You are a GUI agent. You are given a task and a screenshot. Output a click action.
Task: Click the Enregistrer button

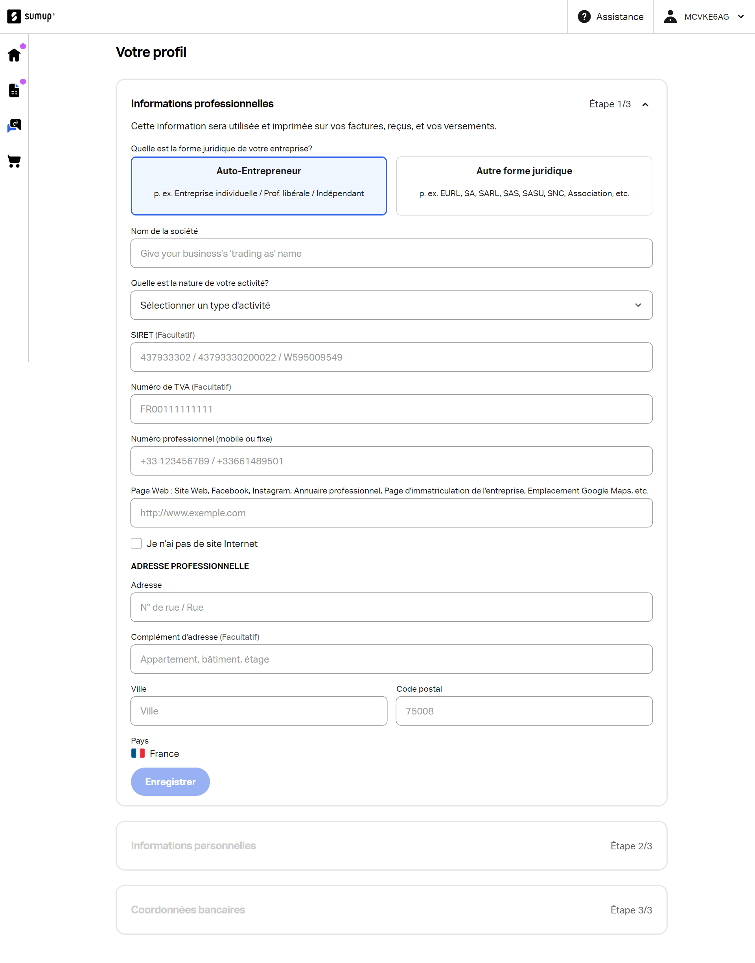pyautogui.click(x=170, y=781)
